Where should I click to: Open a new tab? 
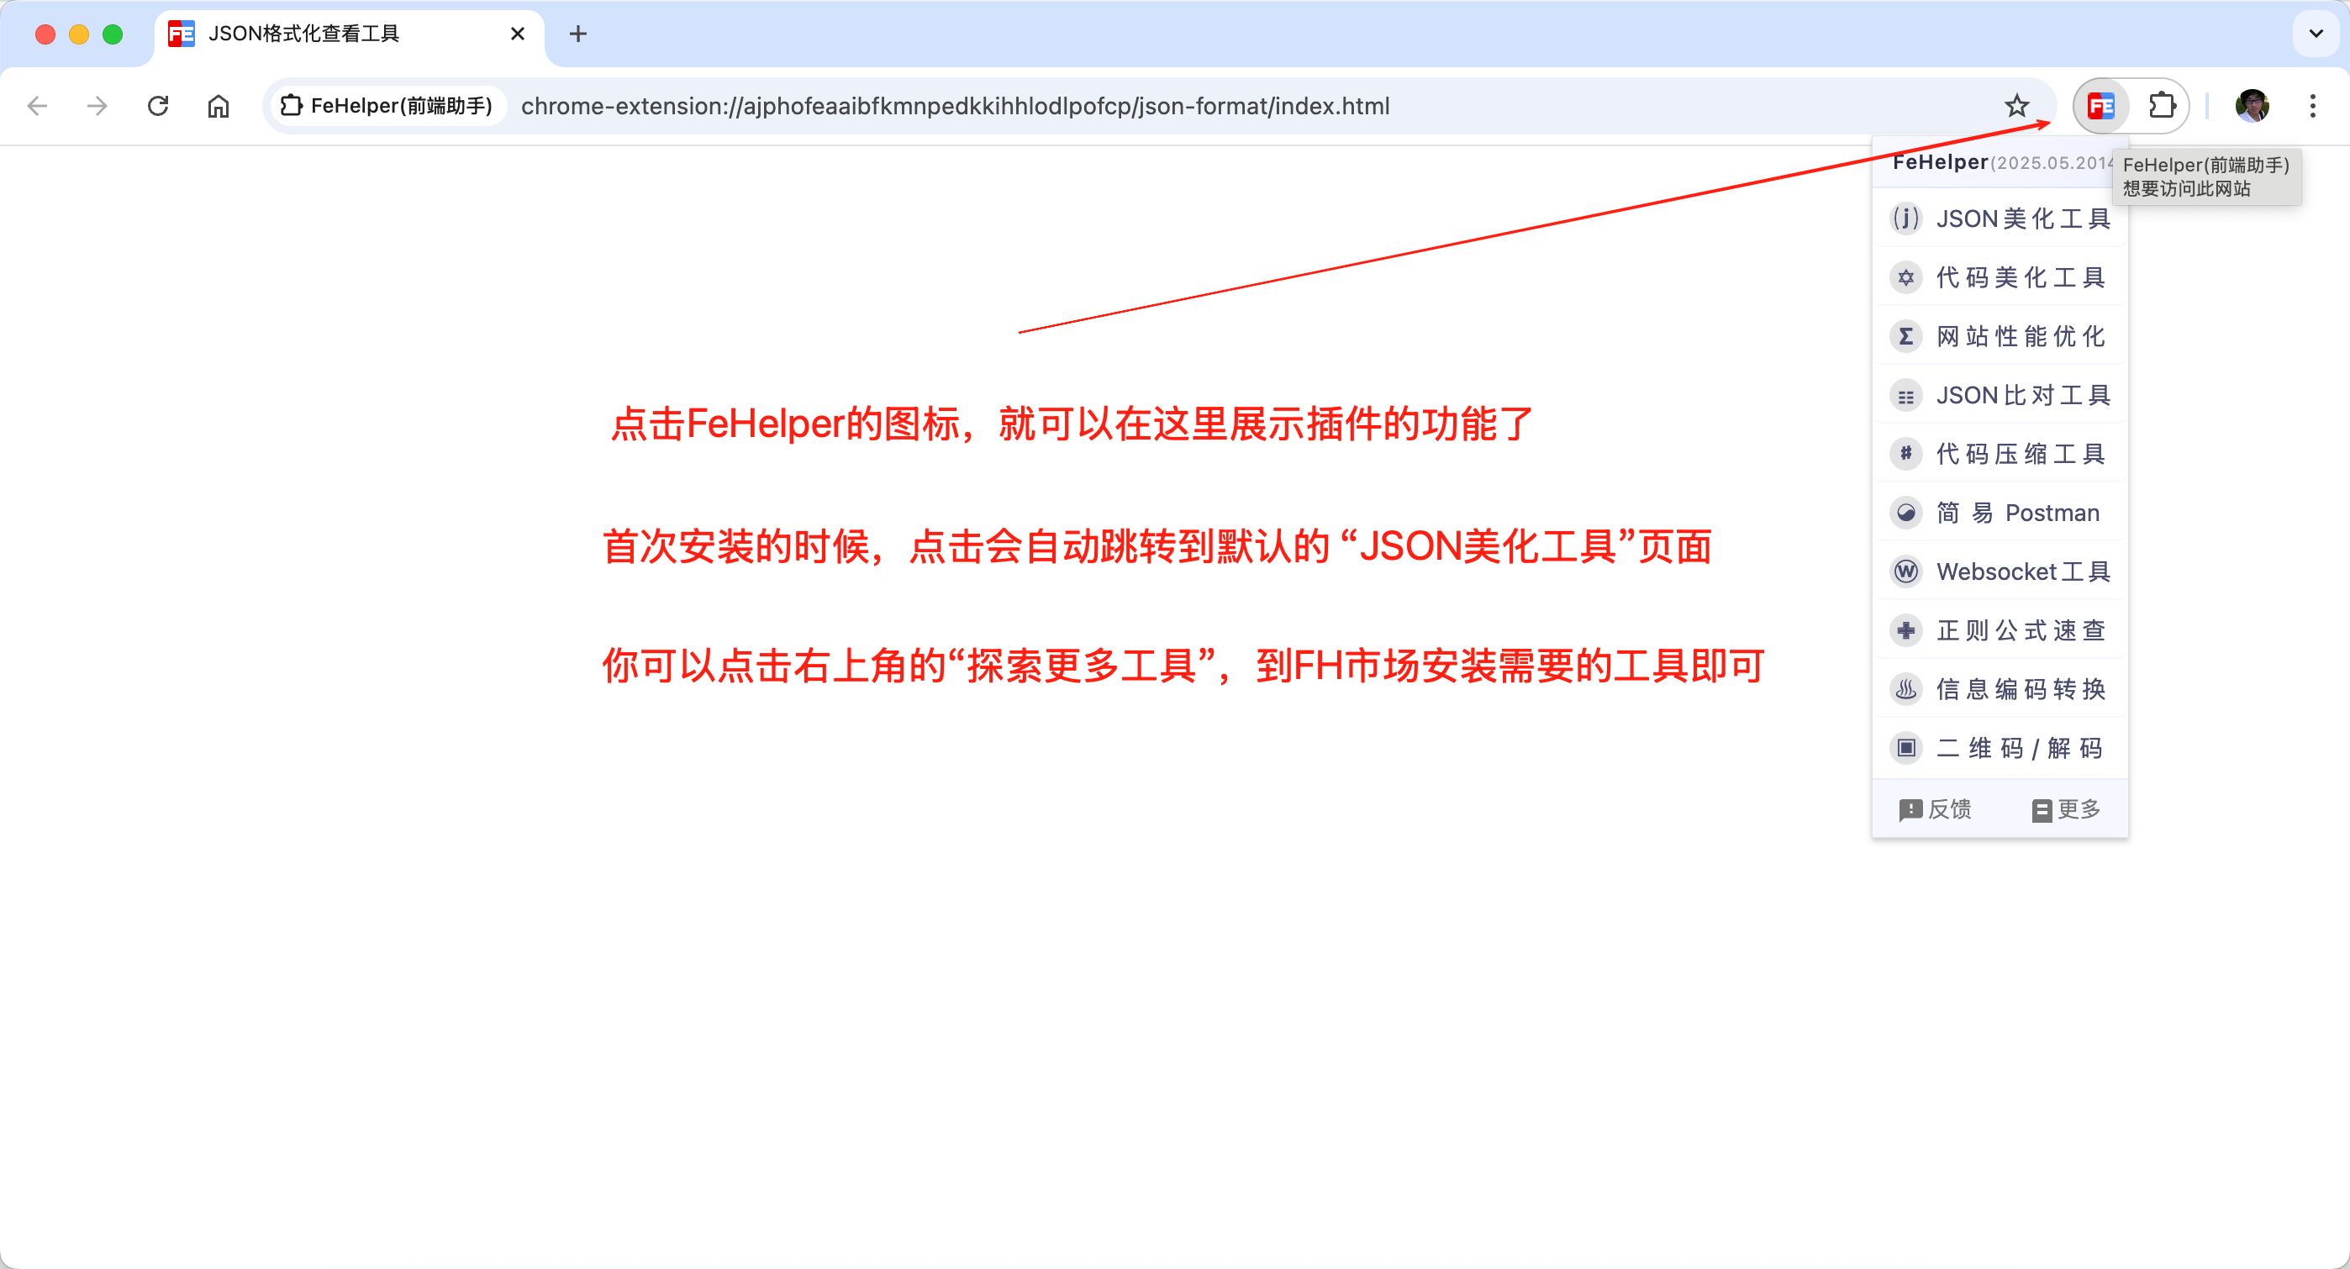[x=577, y=34]
